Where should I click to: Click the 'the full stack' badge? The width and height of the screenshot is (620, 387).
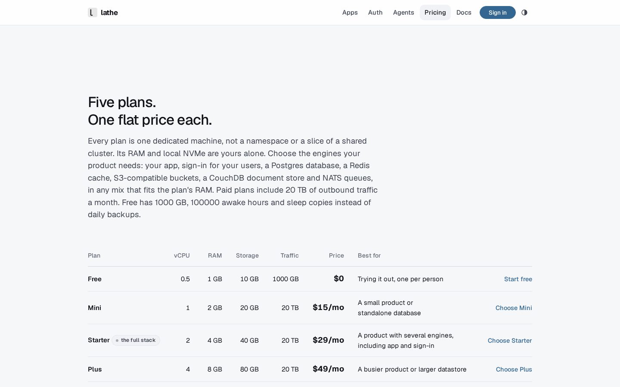136,340
